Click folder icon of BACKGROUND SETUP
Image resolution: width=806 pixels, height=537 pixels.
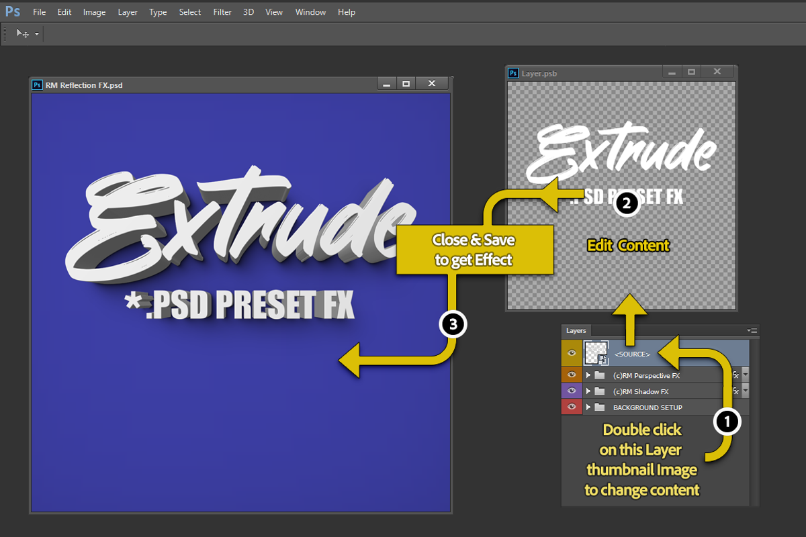pyautogui.click(x=600, y=407)
